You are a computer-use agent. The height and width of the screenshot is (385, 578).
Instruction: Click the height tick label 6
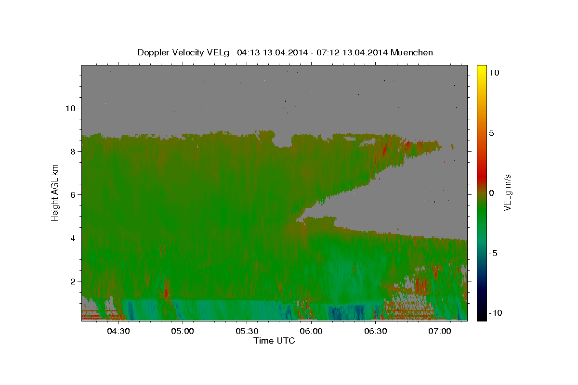(x=74, y=194)
